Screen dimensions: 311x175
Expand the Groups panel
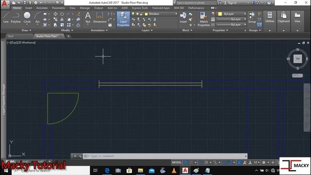(255, 30)
